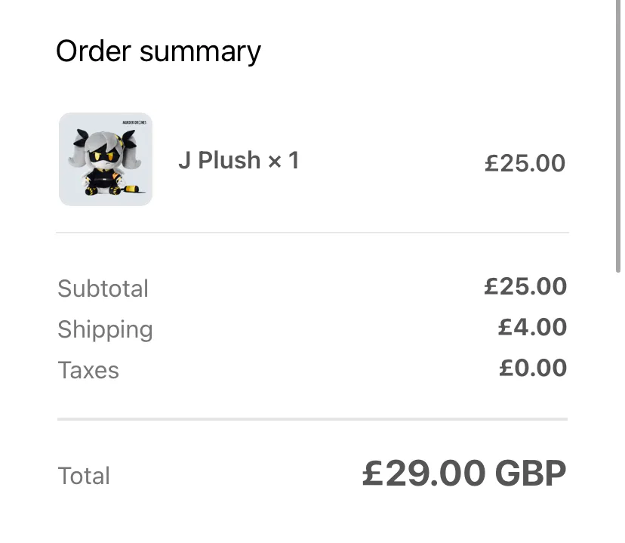The height and width of the screenshot is (543, 625).
Task: Click the Murder Drones logo in thumbnail
Action: 134,122
